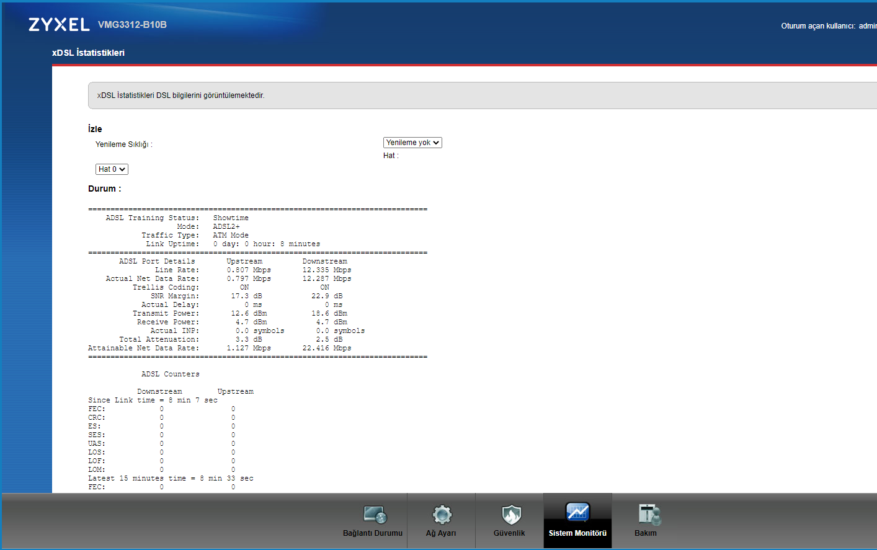Viewport: 877px width, 550px height.
Task: Click the Bakım menu label
Action: coord(646,533)
